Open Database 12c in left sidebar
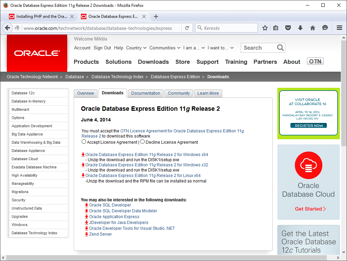The height and width of the screenshot is (261, 347). [x=38, y=93]
